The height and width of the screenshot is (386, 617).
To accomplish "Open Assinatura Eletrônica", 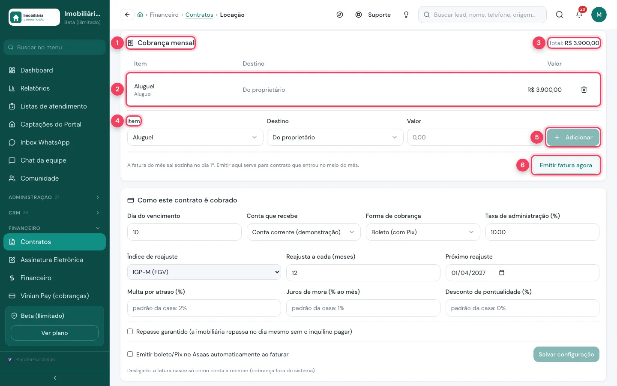I will point(54,260).
